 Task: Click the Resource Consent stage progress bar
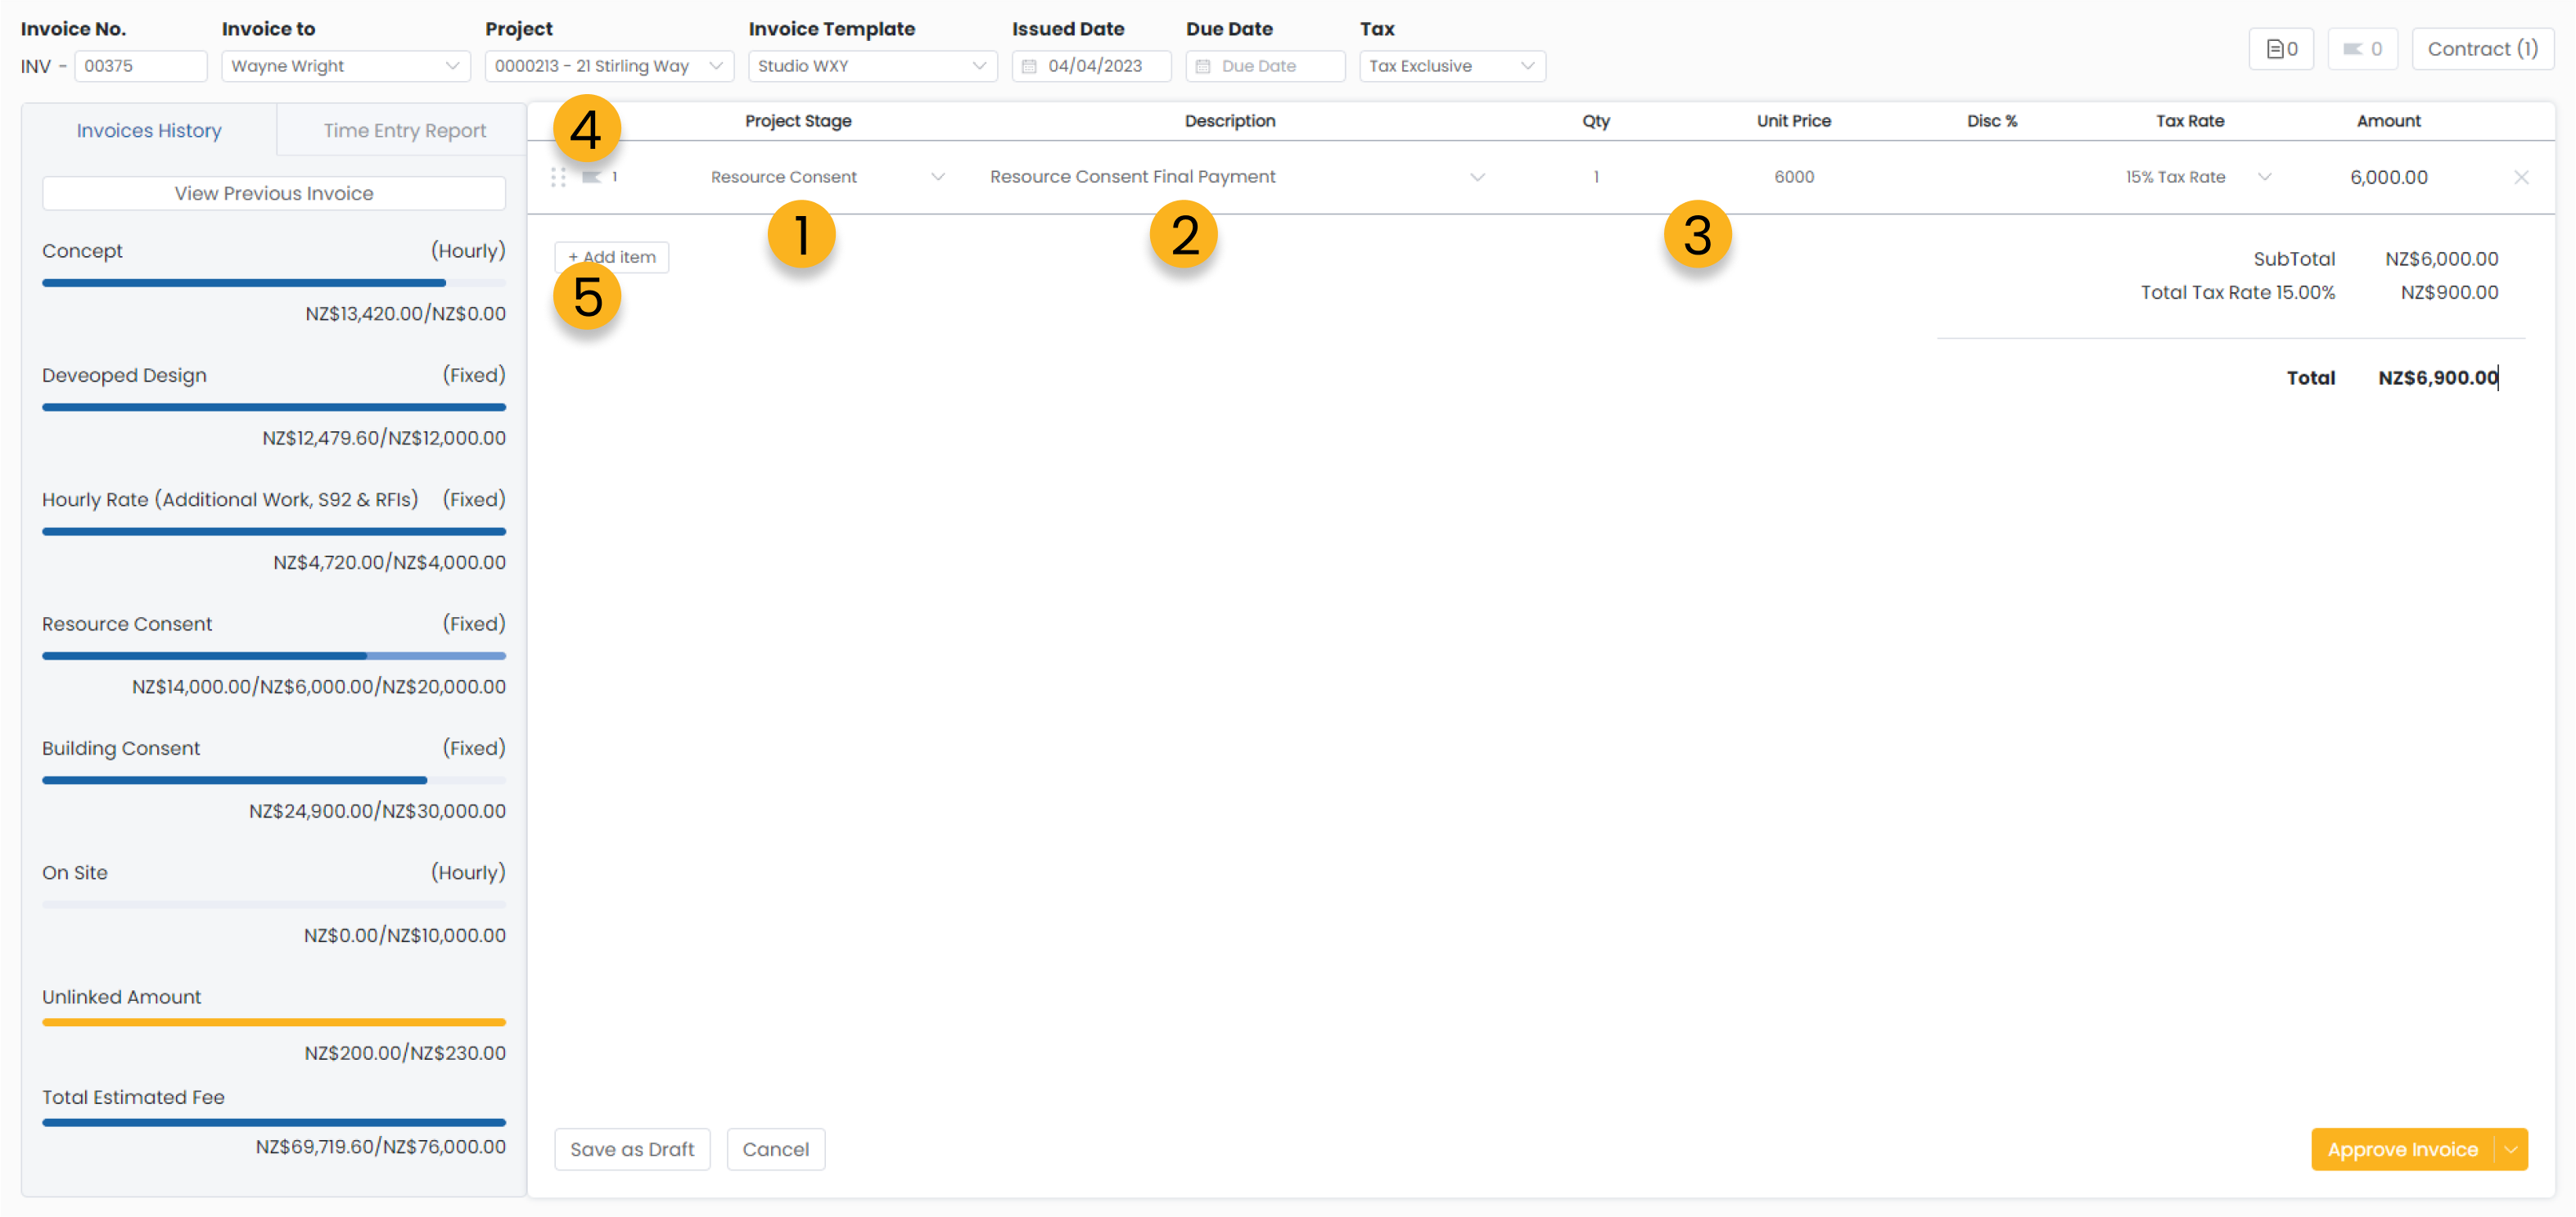[x=274, y=656]
